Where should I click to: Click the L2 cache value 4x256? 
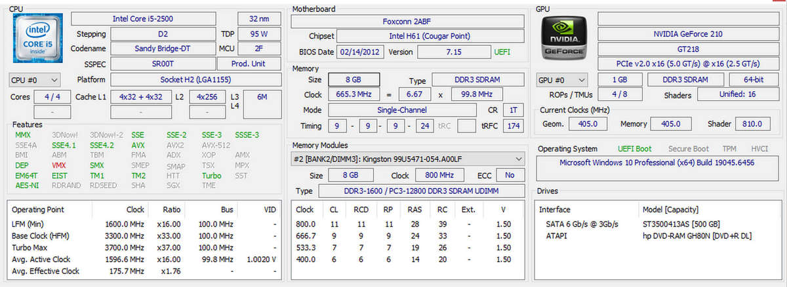point(207,96)
